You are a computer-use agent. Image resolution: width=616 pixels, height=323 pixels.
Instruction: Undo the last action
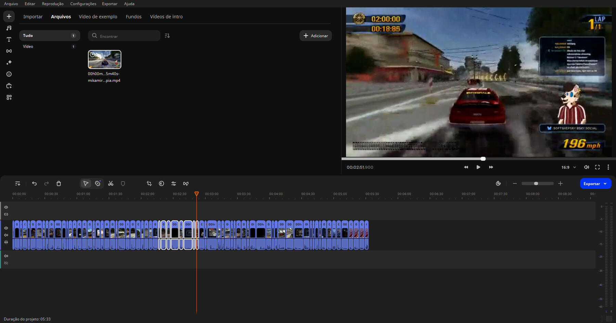[x=34, y=184]
